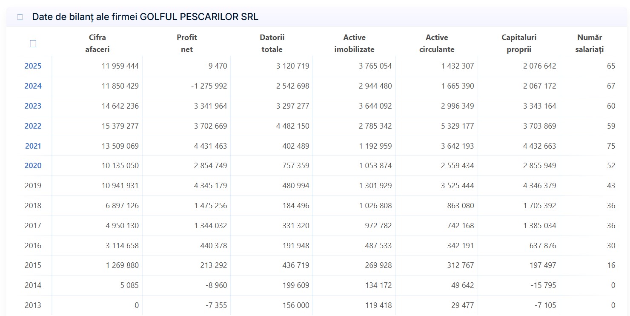
Task: Click the Active imobilizate column header
Action: point(355,43)
